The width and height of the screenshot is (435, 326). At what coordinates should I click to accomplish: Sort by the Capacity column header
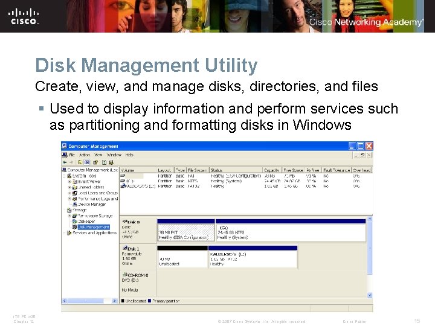coord(272,170)
